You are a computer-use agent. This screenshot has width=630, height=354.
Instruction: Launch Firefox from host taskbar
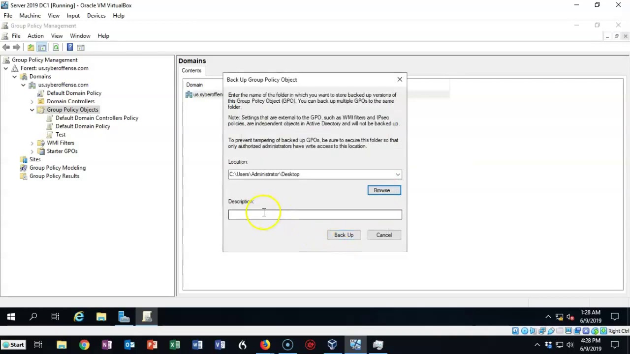[265, 345]
